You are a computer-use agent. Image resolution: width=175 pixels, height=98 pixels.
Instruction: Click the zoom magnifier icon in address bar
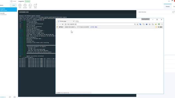[x=135, y=24]
